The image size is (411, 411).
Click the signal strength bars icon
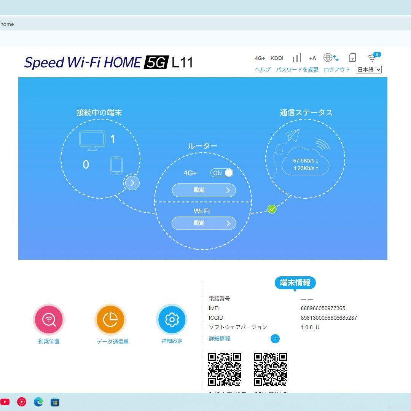(x=297, y=57)
